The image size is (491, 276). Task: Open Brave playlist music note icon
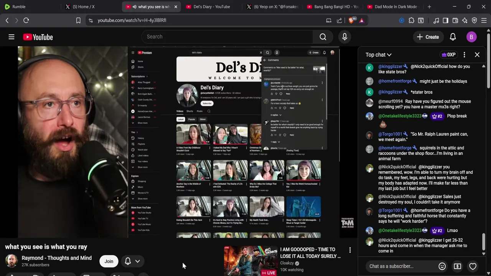click(x=436, y=20)
